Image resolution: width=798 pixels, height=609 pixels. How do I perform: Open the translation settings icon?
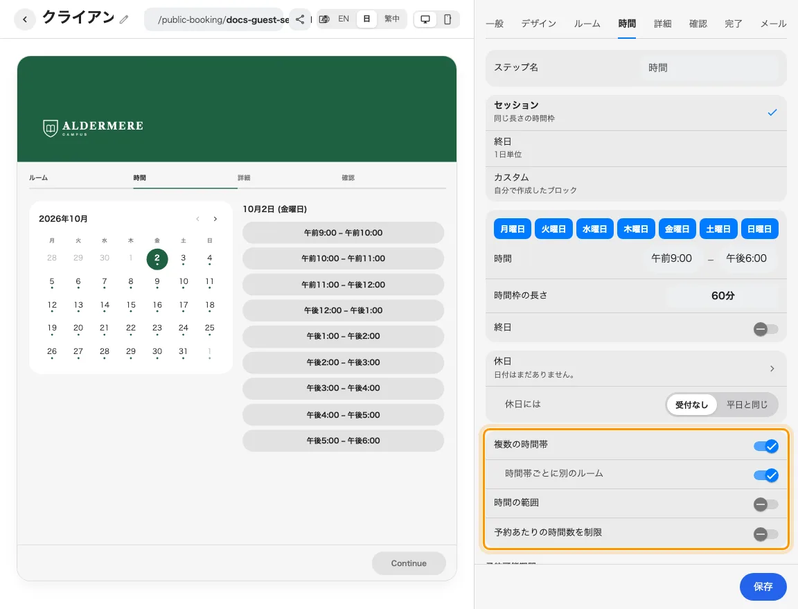324,19
